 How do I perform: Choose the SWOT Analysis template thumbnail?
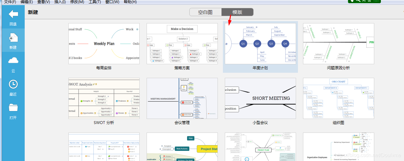pos(104,98)
